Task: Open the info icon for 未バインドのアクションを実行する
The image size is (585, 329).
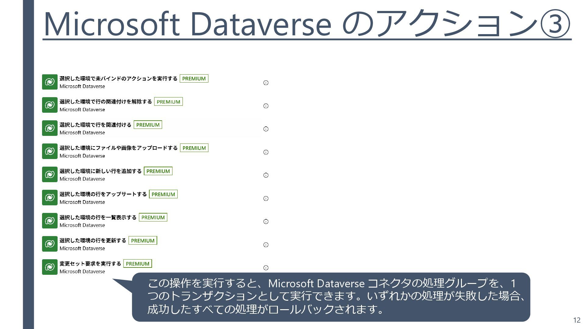Action: (x=266, y=83)
